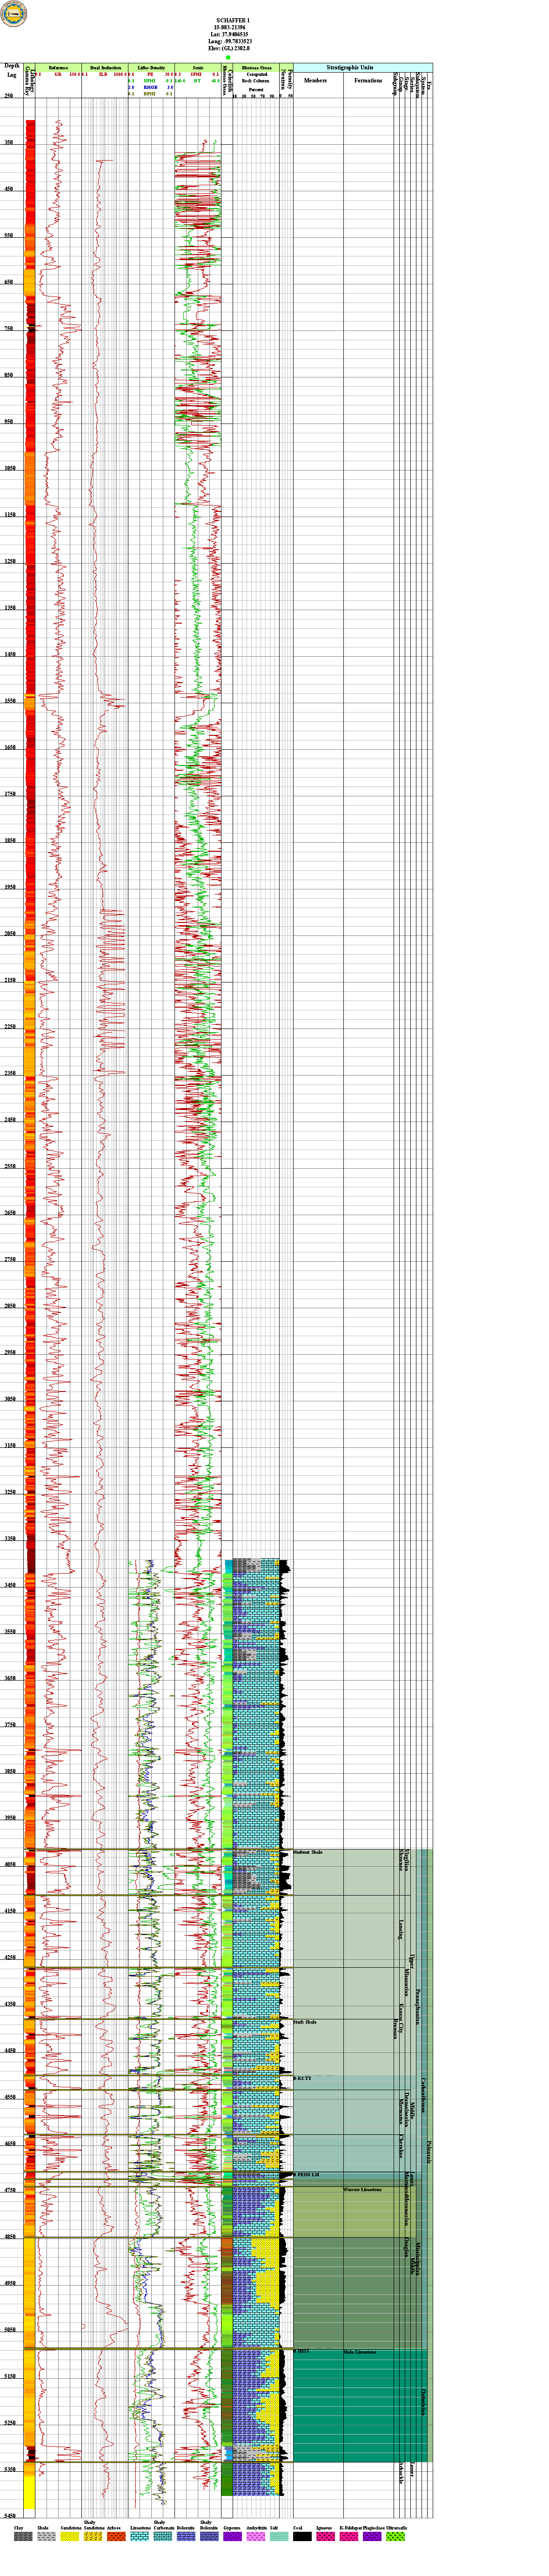Click the Reference track header

click(x=58, y=67)
